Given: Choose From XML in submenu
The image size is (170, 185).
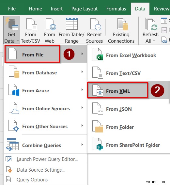Looking at the screenshot, I should [129, 90].
